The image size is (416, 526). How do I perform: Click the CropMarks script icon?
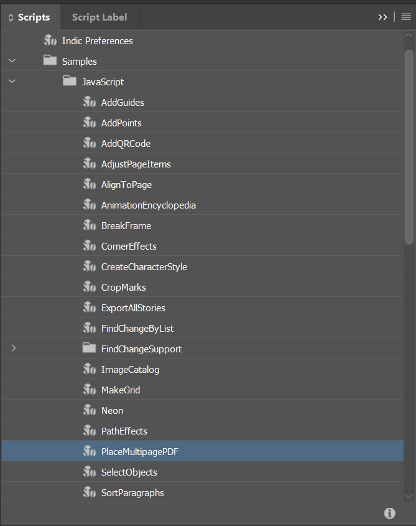coord(89,287)
